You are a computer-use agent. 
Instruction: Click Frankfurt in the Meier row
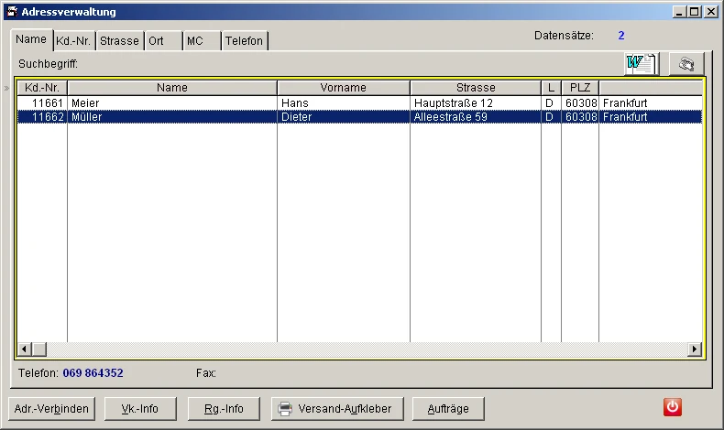[625, 102]
